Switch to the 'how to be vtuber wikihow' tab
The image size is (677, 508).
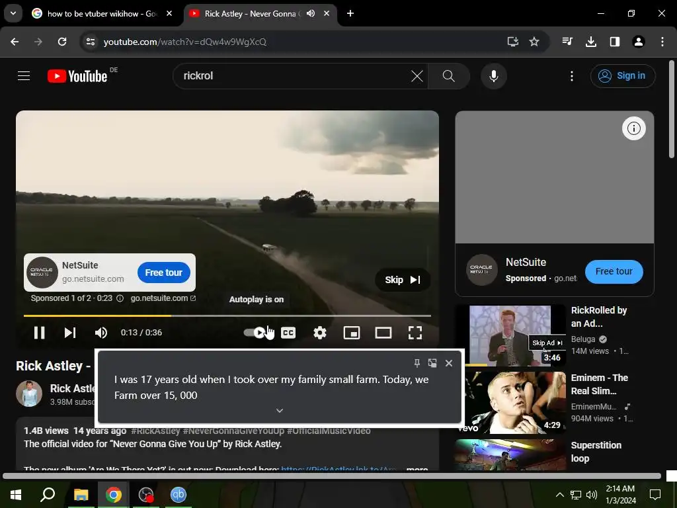(x=102, y=13)
